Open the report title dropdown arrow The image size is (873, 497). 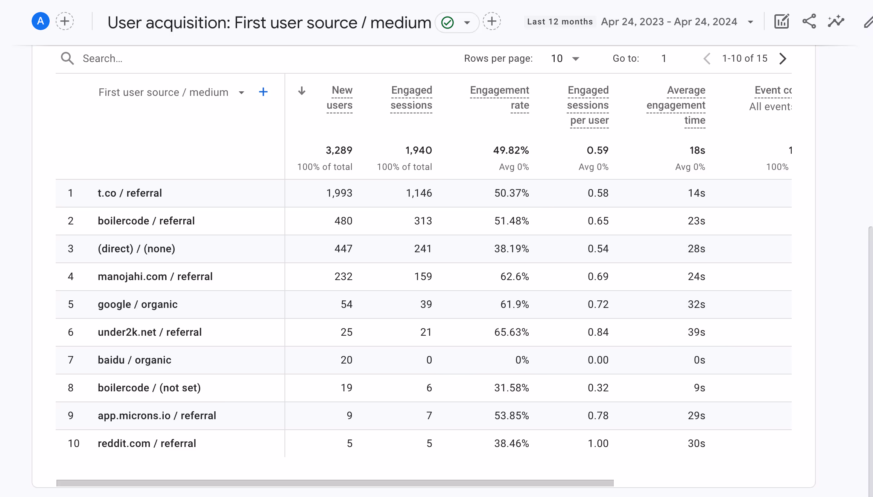tap(467, 23)
